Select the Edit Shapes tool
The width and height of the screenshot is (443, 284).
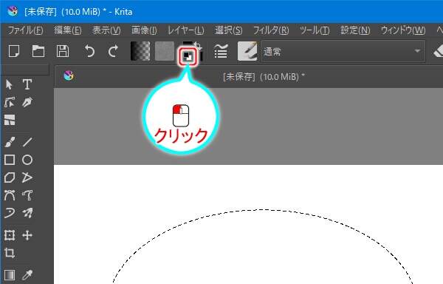tap(10, 102)
